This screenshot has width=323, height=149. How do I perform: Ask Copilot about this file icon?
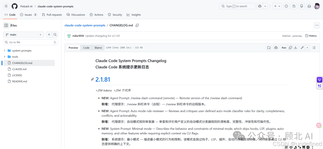tap(276, 48)
